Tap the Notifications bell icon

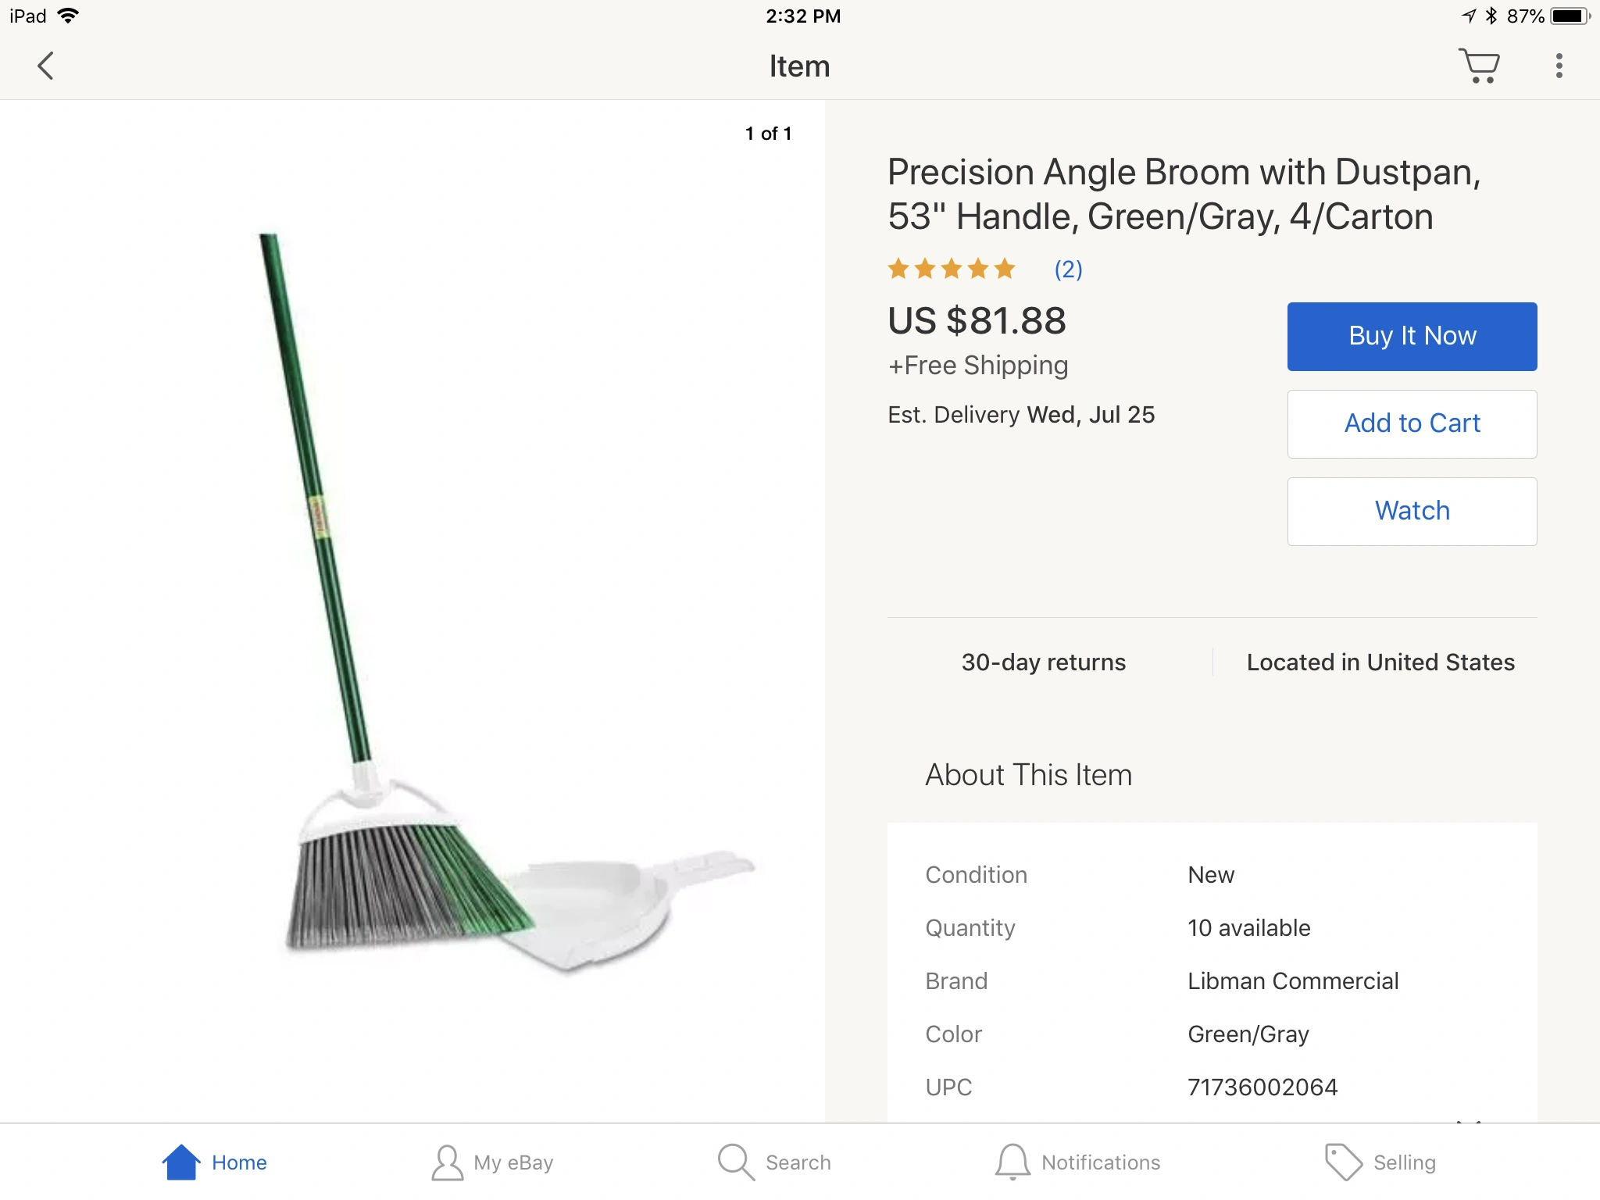click(1012, 1162)
